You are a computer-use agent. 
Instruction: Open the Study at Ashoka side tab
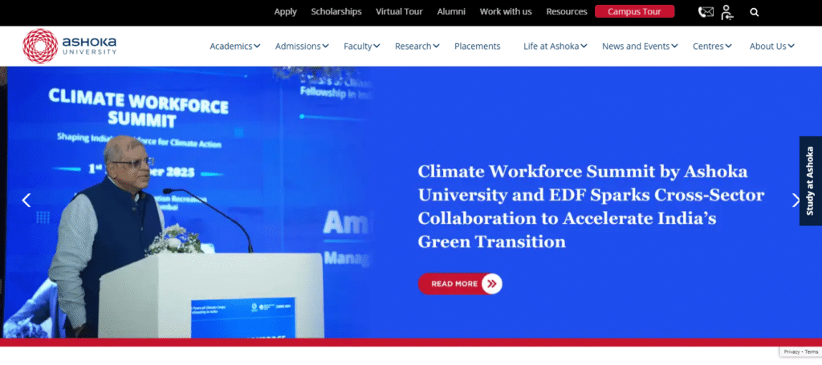[x=810, y=180]
